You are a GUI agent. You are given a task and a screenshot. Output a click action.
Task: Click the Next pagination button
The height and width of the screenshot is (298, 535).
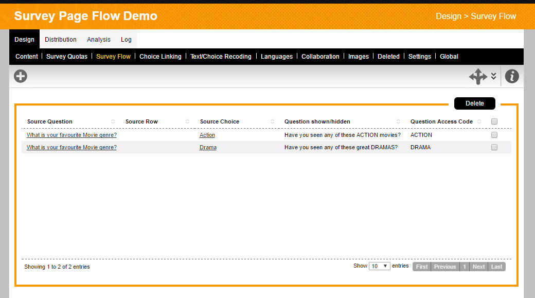point(478,267)
